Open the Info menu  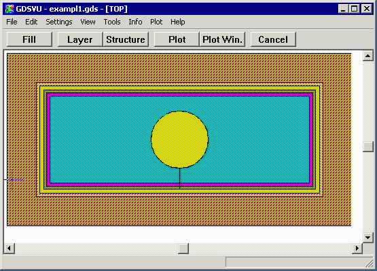[x=135, y=22]
